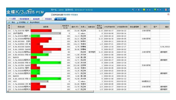Open messages via the yellow 消息 icon

[144, 10]
